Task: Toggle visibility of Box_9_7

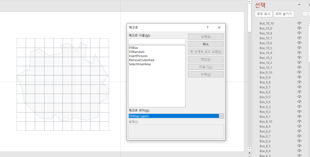Action: tap(299, 87)
